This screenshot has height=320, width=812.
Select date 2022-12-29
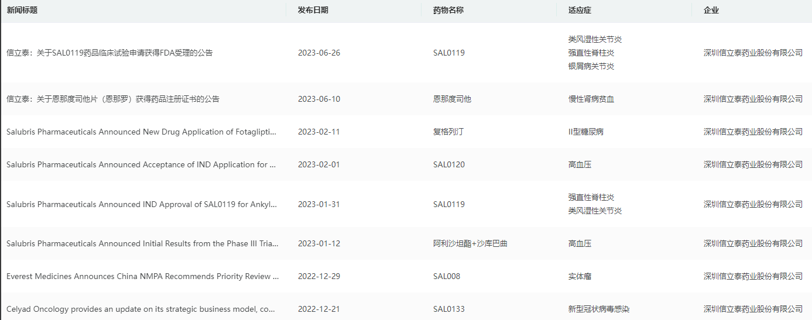pyautogui.click(x=319, y=276)
